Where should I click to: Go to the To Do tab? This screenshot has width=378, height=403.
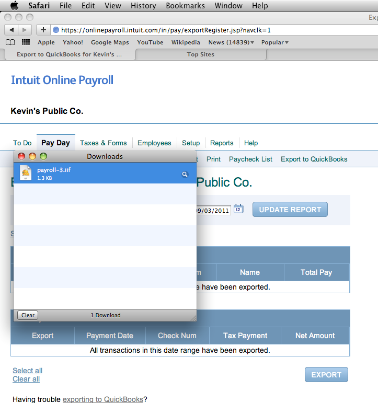point(22,143)
